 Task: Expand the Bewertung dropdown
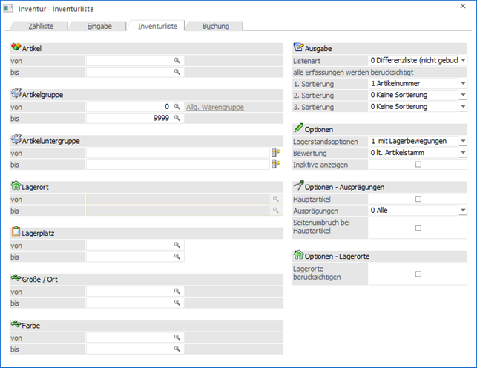(462, 152)
